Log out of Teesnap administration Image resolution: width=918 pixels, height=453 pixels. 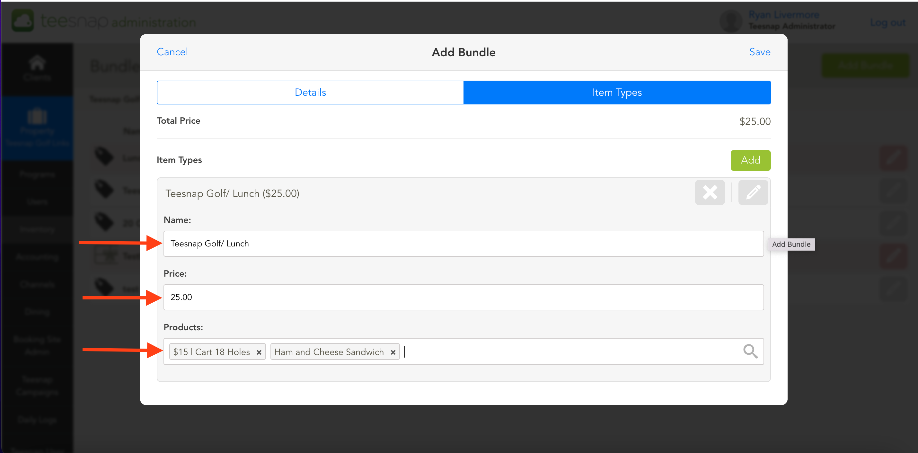tap(887, 23)
